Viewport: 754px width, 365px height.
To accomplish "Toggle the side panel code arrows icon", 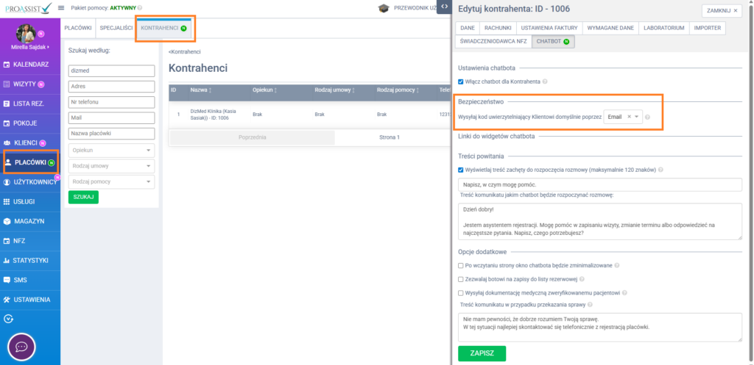I will 445,7.
